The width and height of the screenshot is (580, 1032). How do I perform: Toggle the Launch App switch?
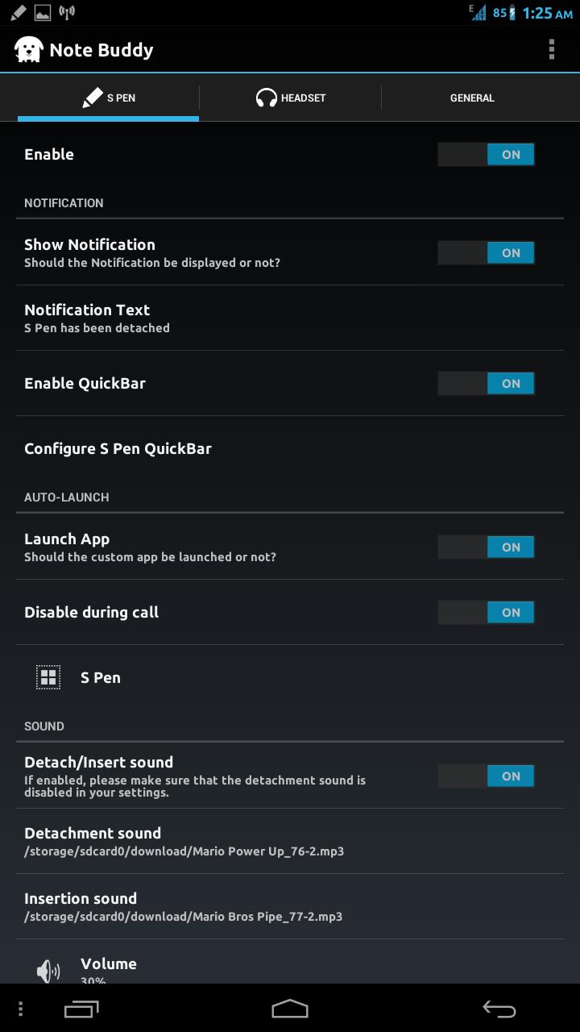point(486,547)
